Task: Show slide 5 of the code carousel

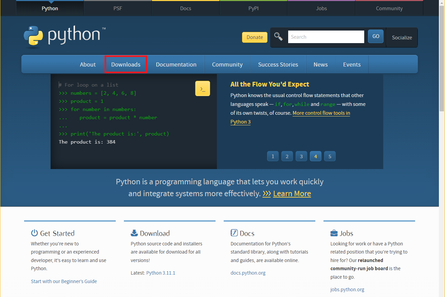Action: [330, 156]
